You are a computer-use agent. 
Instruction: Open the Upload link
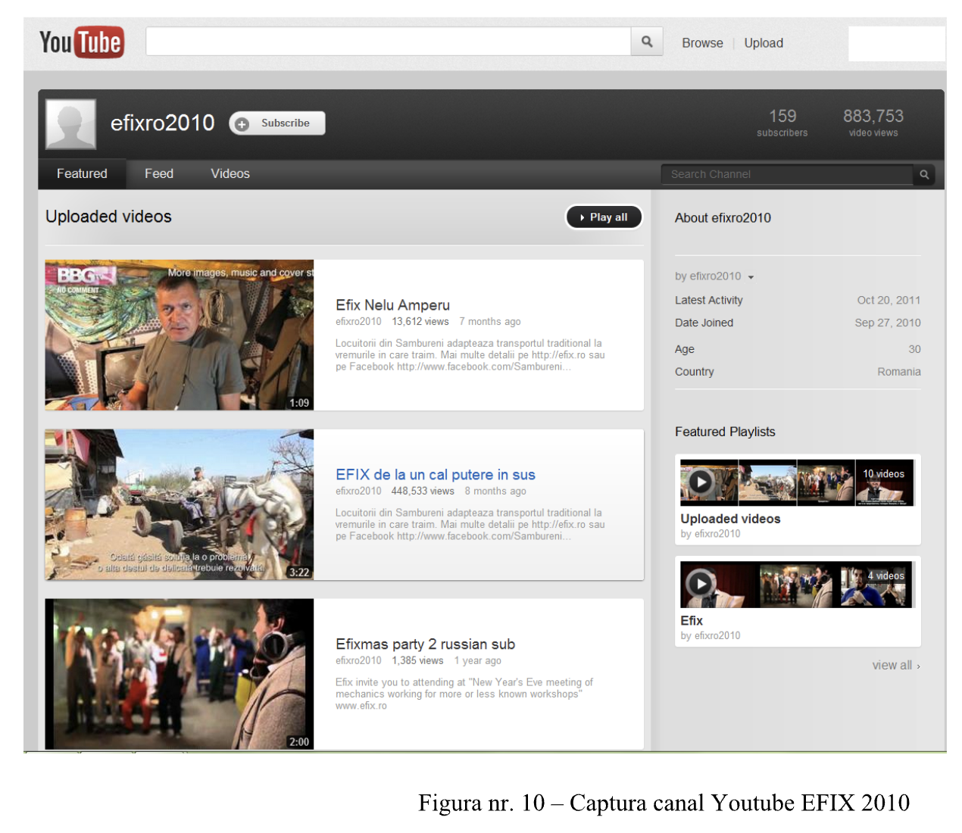pos(764,43)
